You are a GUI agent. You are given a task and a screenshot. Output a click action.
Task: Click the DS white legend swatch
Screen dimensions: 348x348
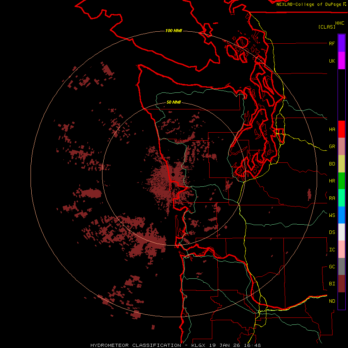point(341,232)
